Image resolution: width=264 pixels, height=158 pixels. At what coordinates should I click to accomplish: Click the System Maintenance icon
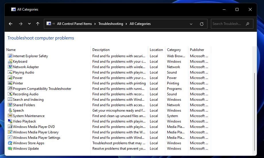[10, 116]
